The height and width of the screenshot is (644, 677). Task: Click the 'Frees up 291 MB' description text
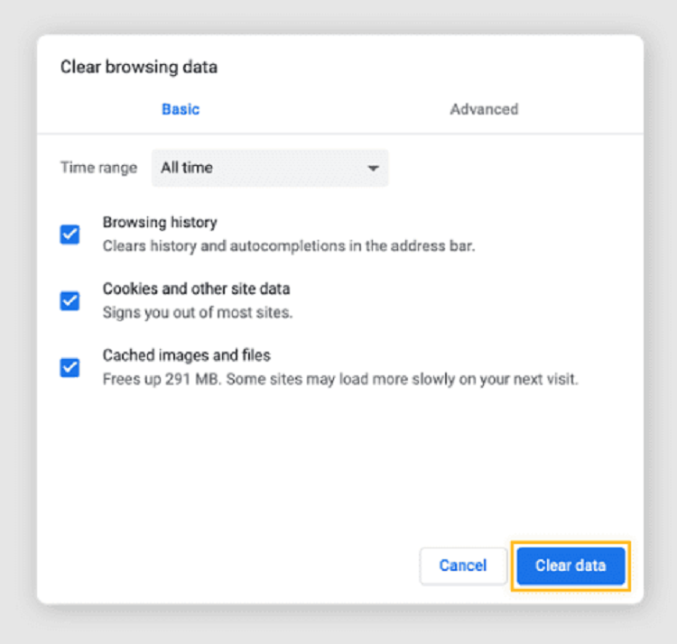tap(340, 379)
